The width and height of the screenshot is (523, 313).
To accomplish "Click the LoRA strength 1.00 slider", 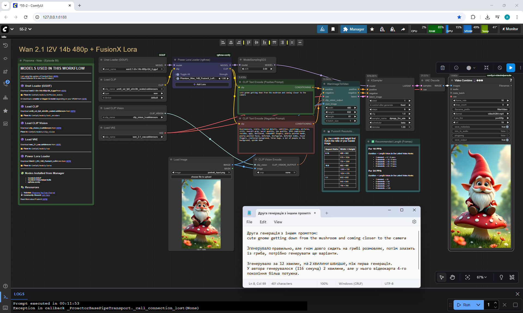I will click(x=223, y=78).
